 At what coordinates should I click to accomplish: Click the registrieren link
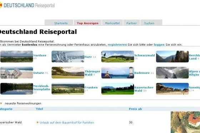pos(117,45)
